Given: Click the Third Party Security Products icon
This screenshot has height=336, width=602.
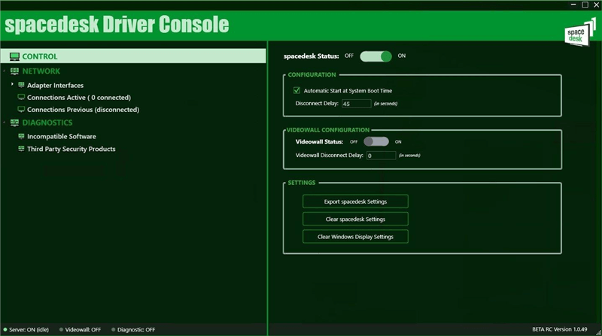Looking at the screenshot, I should click(x=21, y=149).
